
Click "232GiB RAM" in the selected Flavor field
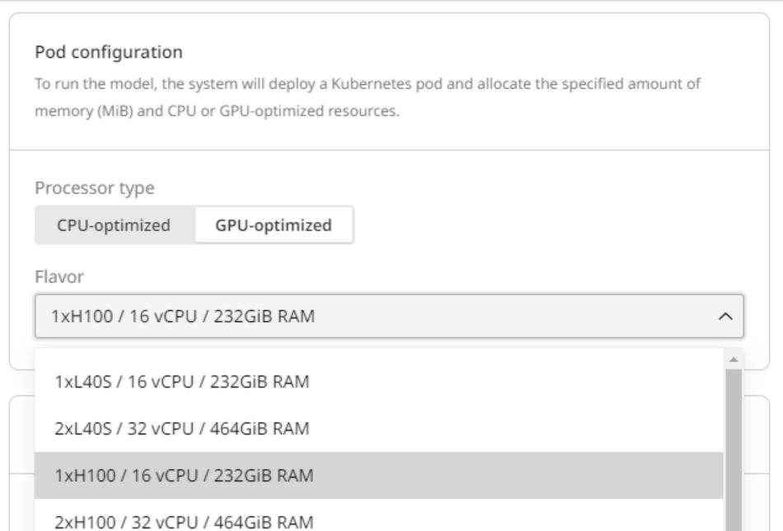(x=277, y=316)
